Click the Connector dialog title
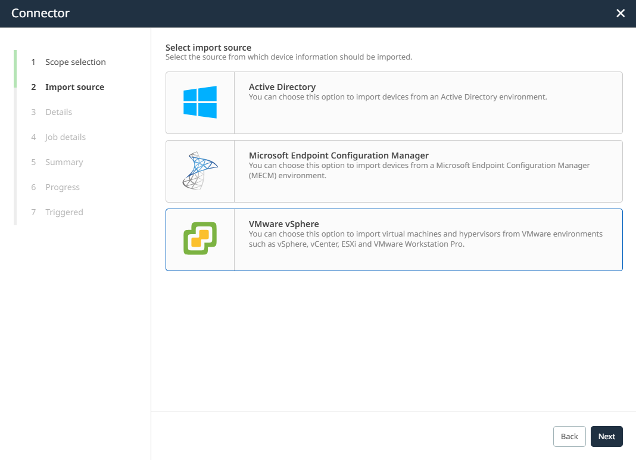This screenshot has height=460, width=636. coord(40,13)
